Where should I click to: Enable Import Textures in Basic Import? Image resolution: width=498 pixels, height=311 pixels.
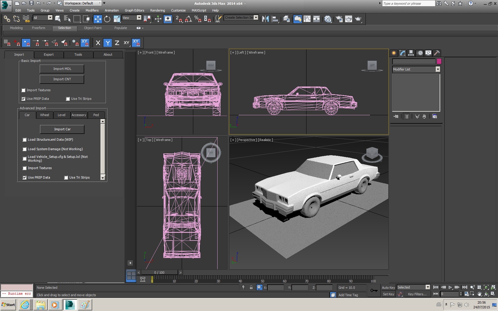pyautogui.click(x=23, y=90)
